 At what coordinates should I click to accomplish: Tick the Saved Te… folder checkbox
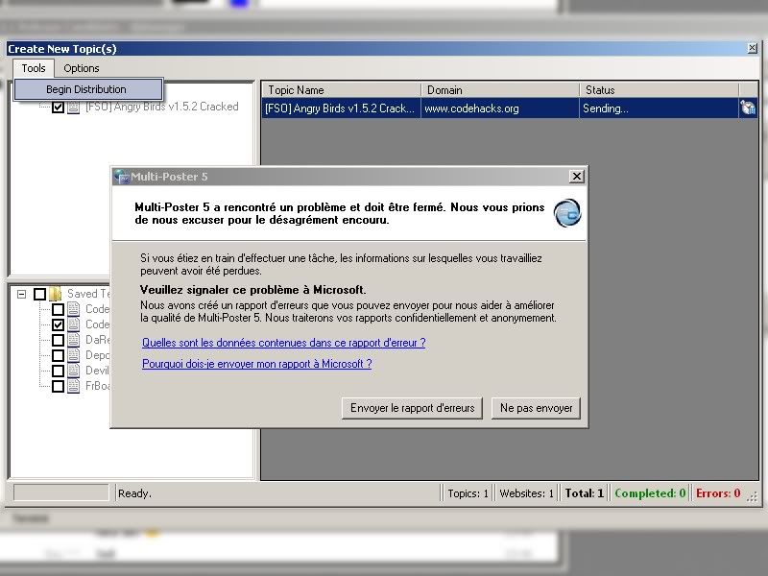coord(39,294)
